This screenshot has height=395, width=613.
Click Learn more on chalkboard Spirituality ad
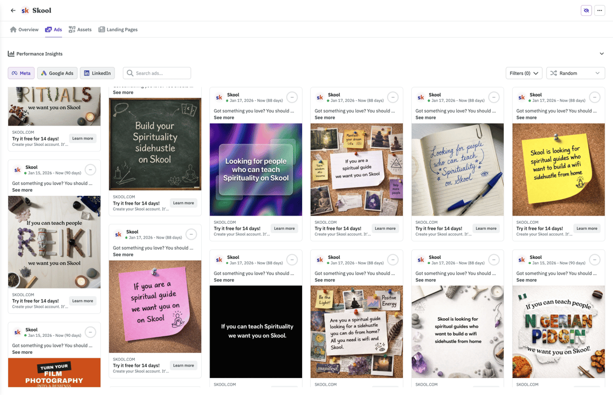(x=183, y=203)
